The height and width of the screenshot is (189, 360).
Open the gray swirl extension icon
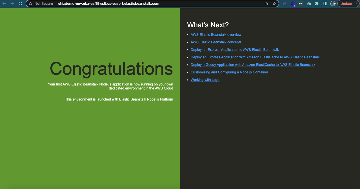tap(309, 4)
